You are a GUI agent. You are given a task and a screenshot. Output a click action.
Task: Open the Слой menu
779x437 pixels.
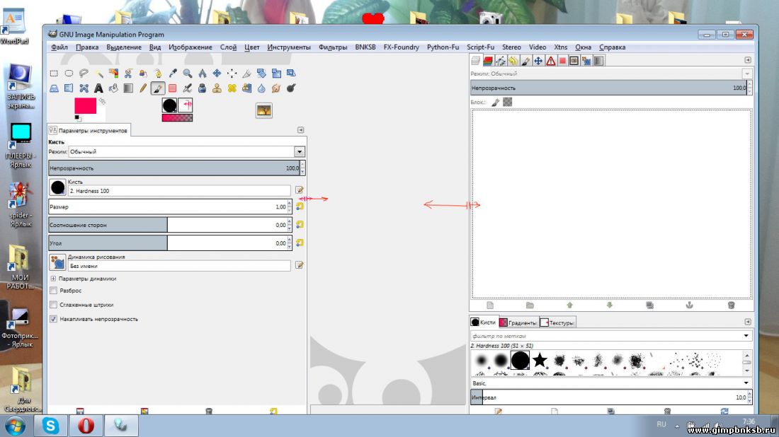(x=228, y=47)
